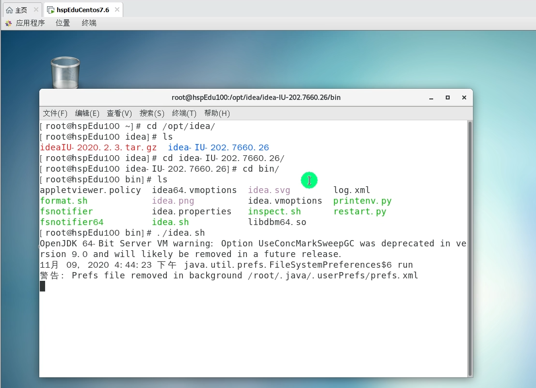Image resolution: width=536 pixels, height=388 pixels.
Task: Maximize the terminal window
Action: tap(447, 98)
